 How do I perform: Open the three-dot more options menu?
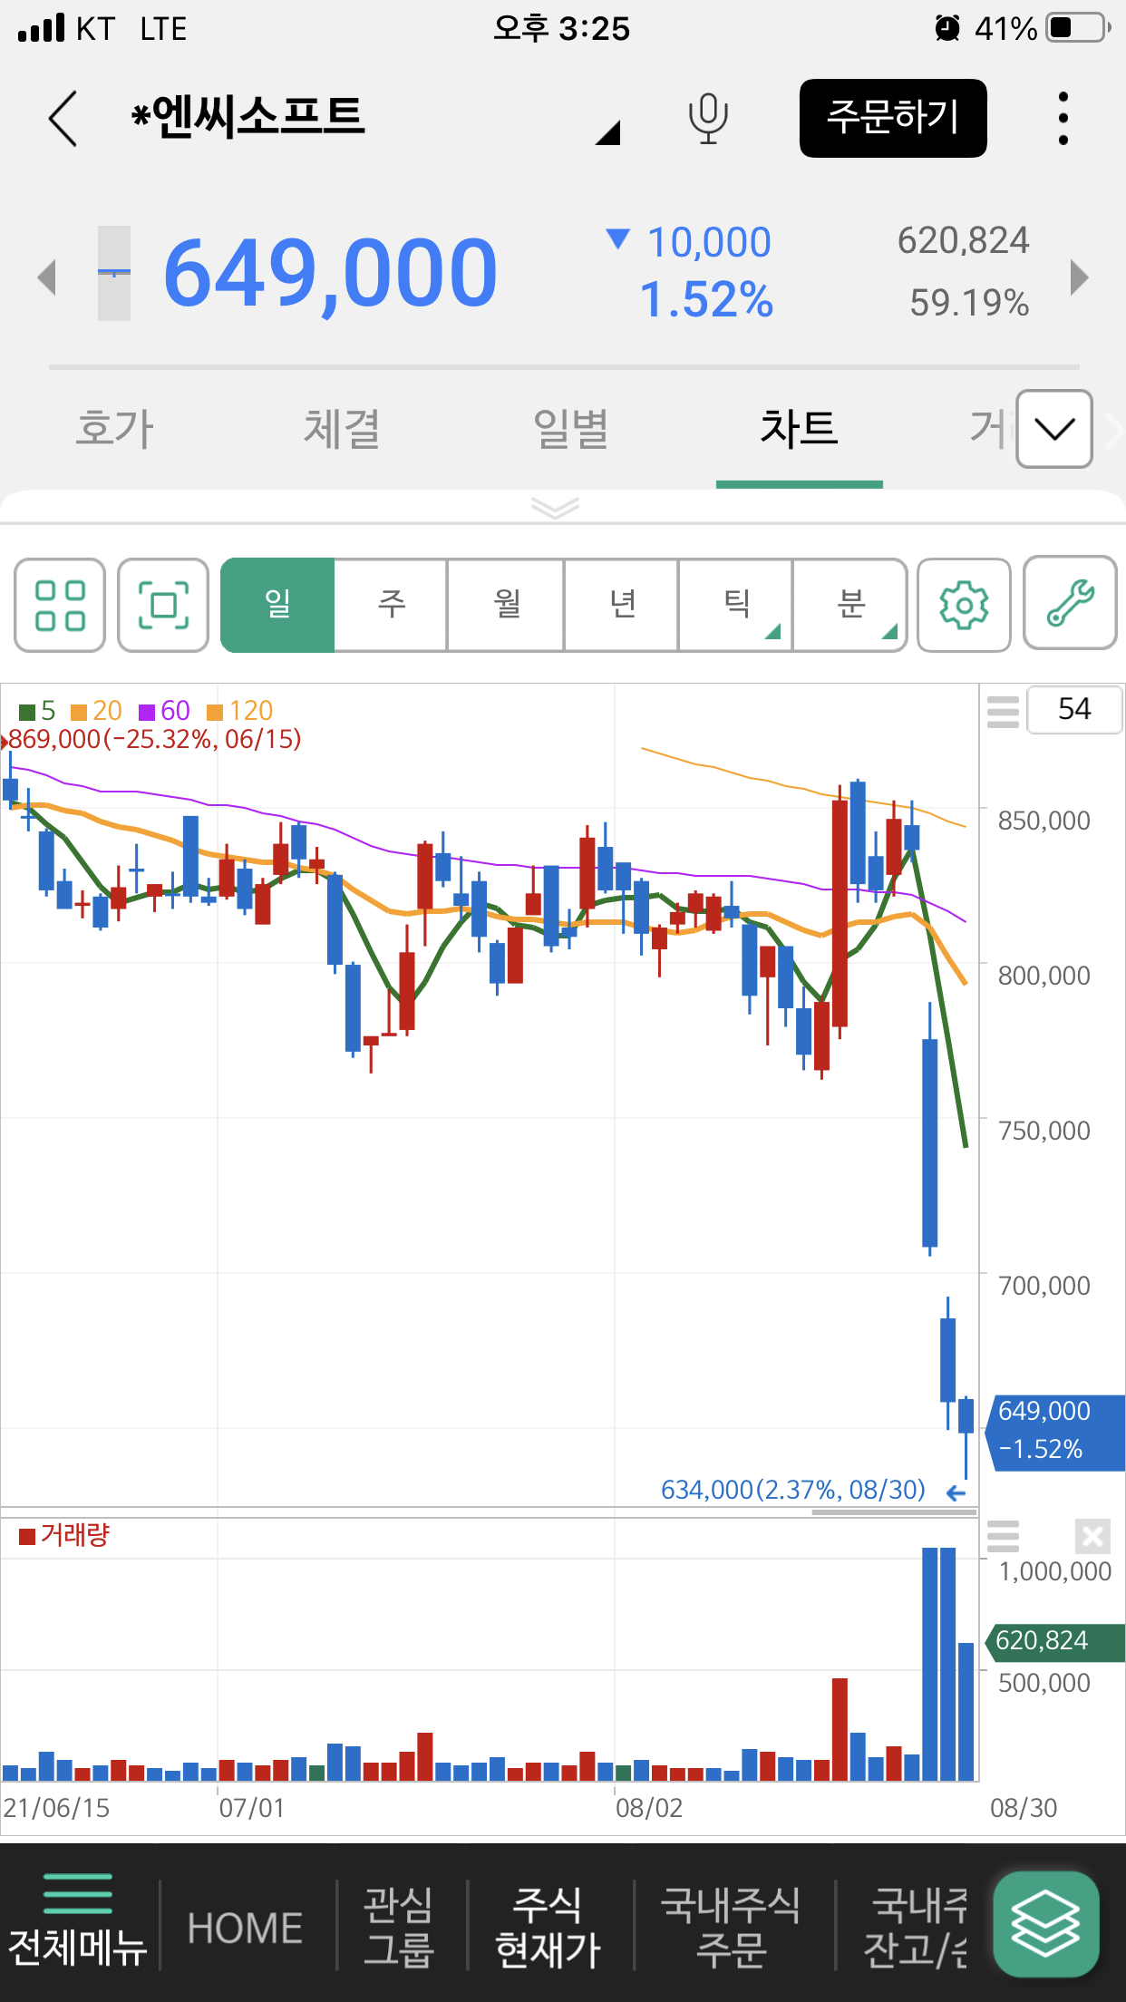[x=1063, y=119]
